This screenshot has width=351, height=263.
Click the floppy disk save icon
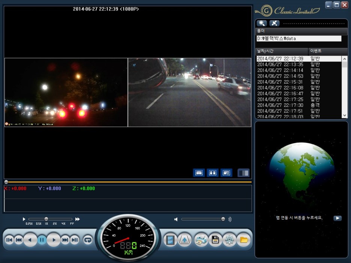pyautogui.click(x=215, y=240)
